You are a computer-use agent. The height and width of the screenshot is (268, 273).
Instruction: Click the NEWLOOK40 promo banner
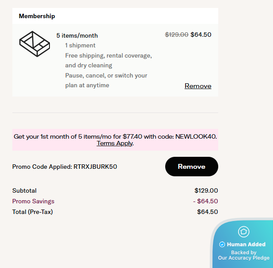coord(115,136)
